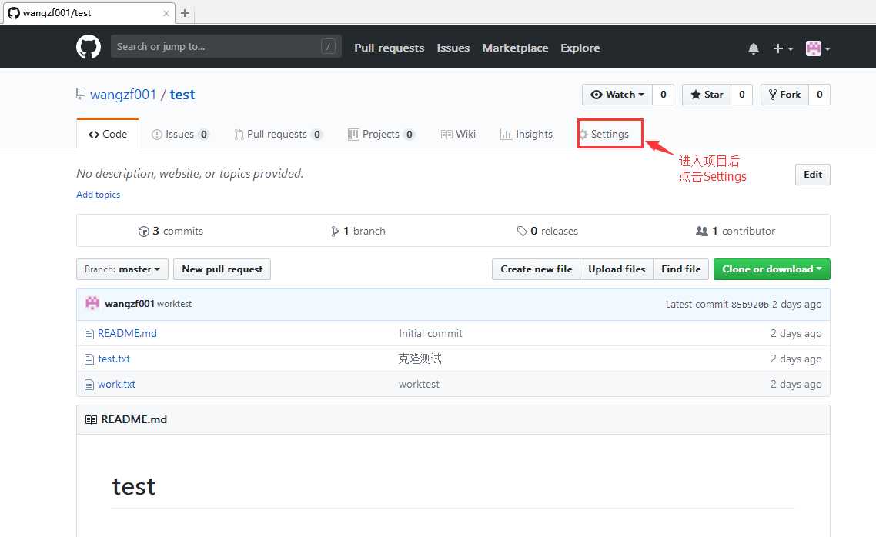Open the Wiki tab
This screenshot has height=537, width=876.
coord(458,134)
